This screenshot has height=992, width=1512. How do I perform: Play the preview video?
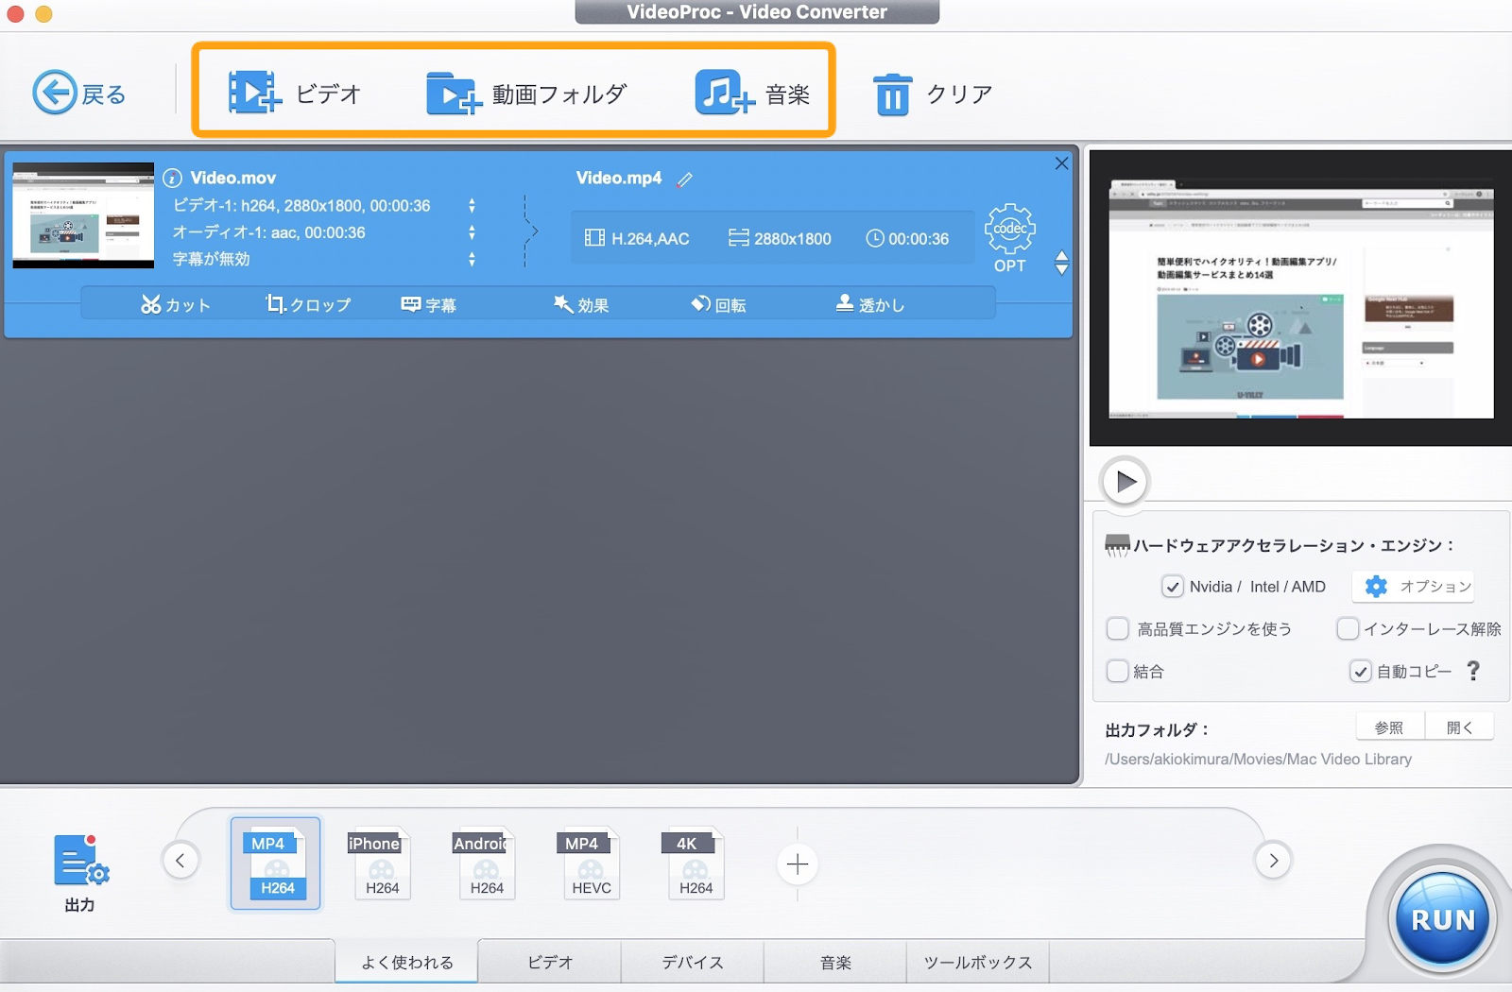1125,482
